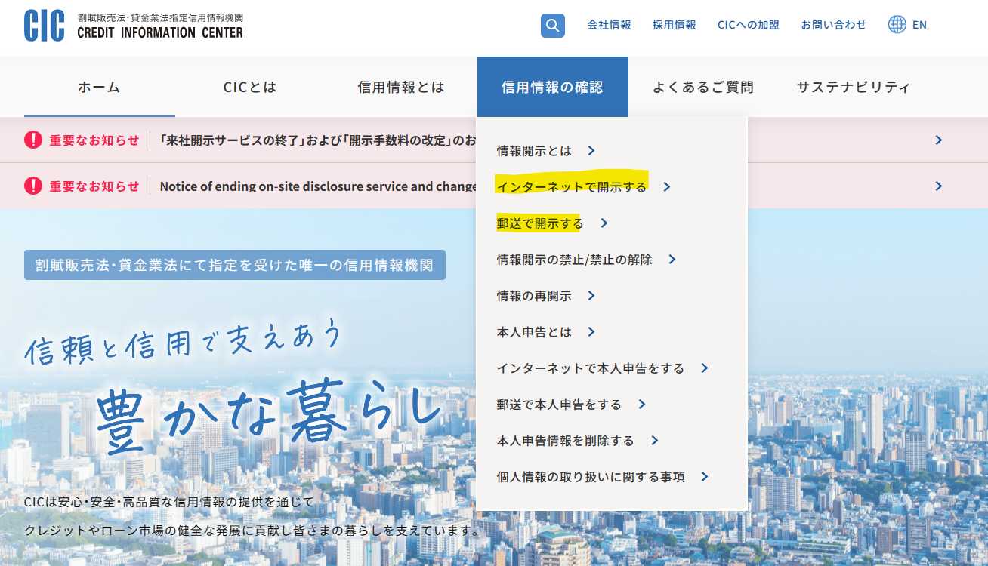
Task: Select 情報開示の禁止/禁止の解除 menu entry
Action: coord(574,260)
